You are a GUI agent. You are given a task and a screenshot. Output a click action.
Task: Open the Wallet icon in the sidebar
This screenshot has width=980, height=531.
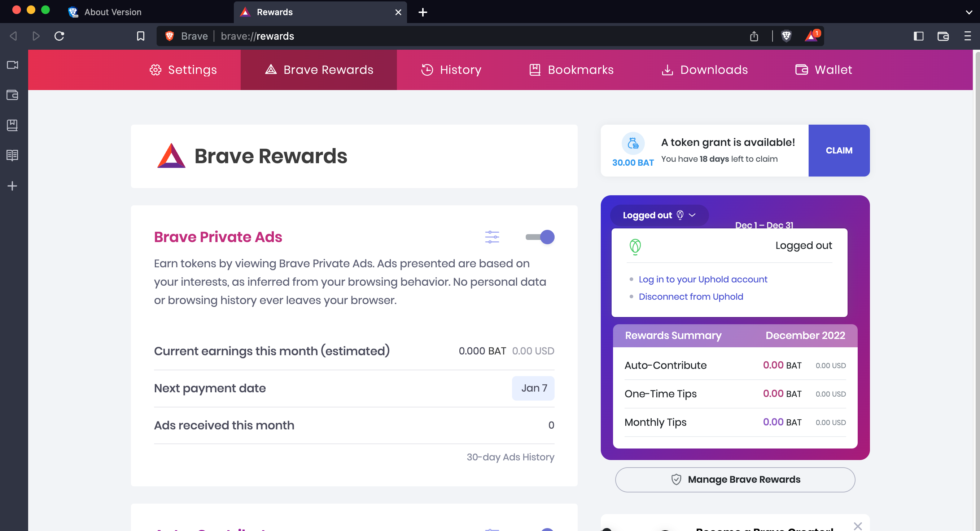[x=13, y=96]
